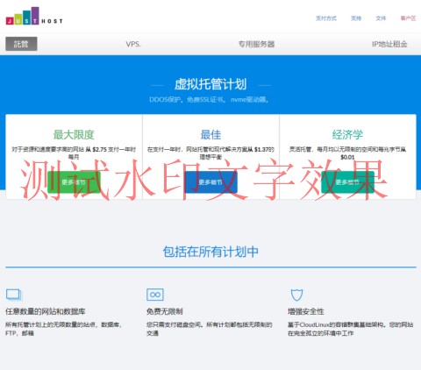Switch to the VPS. tab
The image size is (421, 370).
click(133, 44)
